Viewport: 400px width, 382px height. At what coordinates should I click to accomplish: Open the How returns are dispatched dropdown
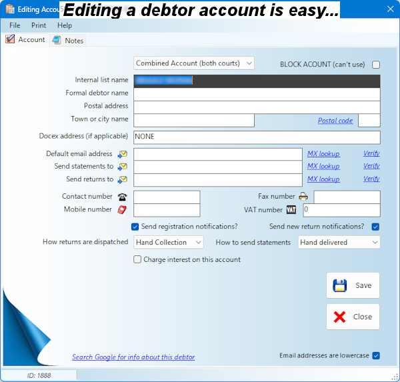(x=169, y=242)
